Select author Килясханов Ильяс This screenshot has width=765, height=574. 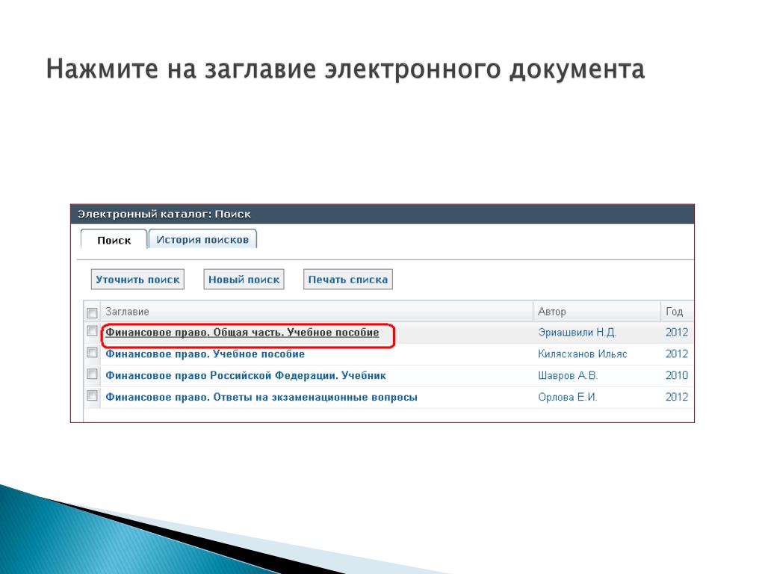point(583,354)
